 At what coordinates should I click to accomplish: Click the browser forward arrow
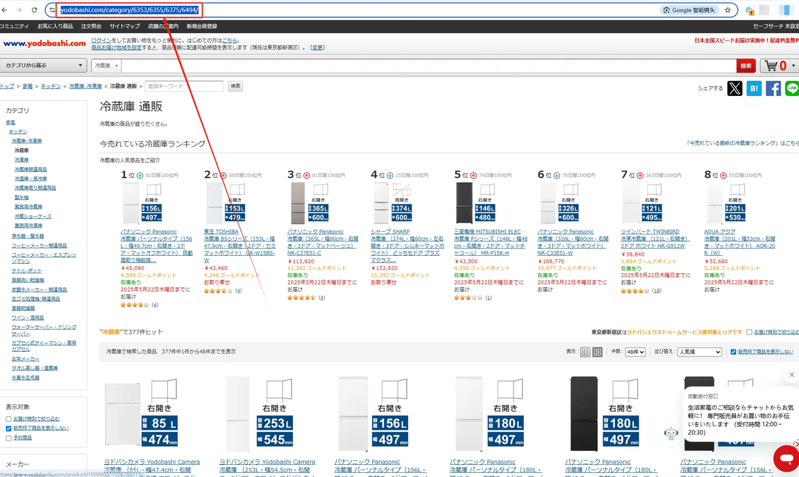click(20, 10)
